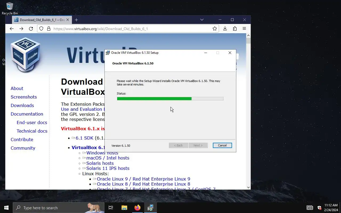Open the Downloads sidebar link

click(22, 105)
